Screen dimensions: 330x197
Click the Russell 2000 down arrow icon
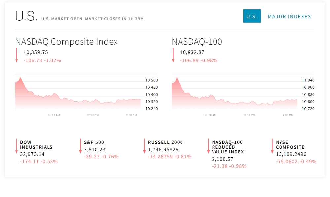[x=144, y=146]
